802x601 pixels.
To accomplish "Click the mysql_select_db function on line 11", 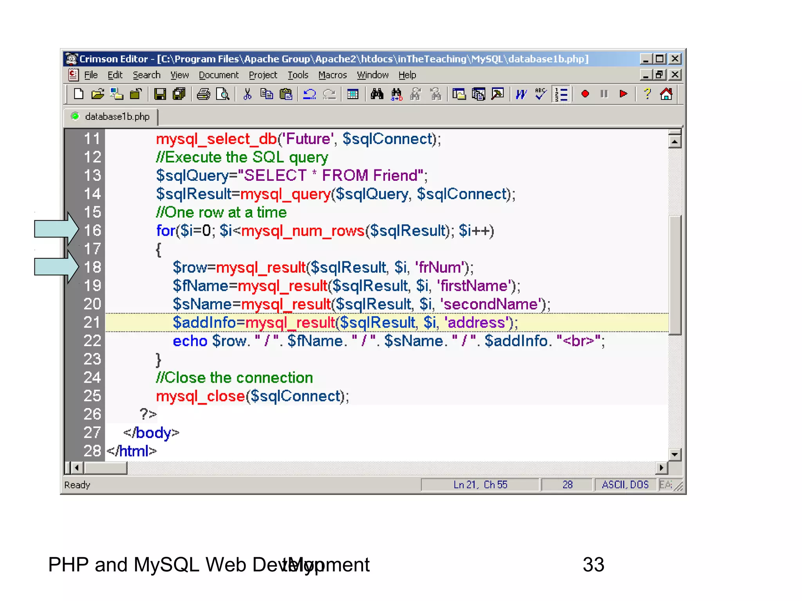I will pos(216,139).
